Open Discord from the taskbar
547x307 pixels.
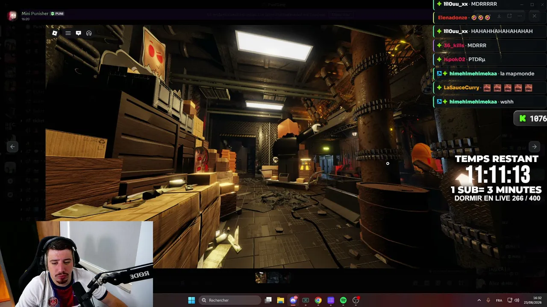(293, 300)
